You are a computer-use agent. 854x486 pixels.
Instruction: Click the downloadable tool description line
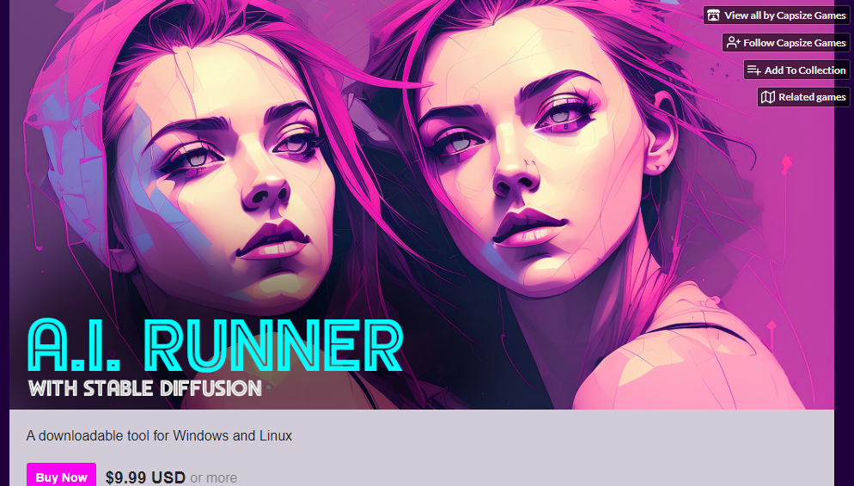[159, 436]
